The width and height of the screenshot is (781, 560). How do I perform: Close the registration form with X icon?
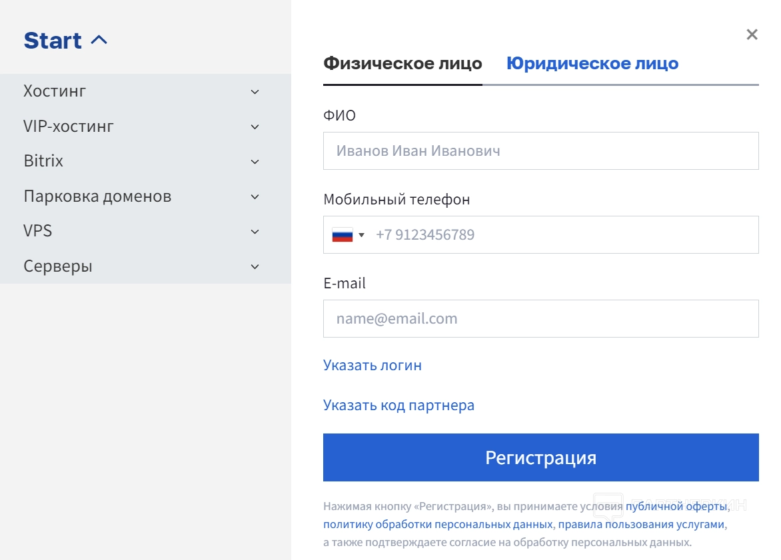click(x=752, y=35)
